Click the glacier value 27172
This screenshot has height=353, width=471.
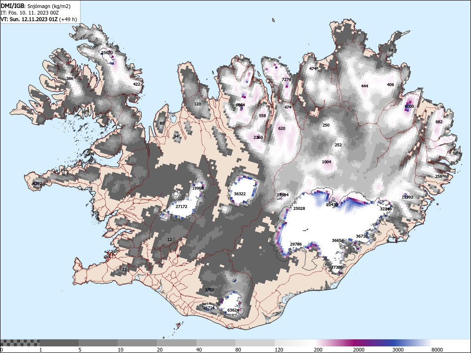[x=181, y=207]
